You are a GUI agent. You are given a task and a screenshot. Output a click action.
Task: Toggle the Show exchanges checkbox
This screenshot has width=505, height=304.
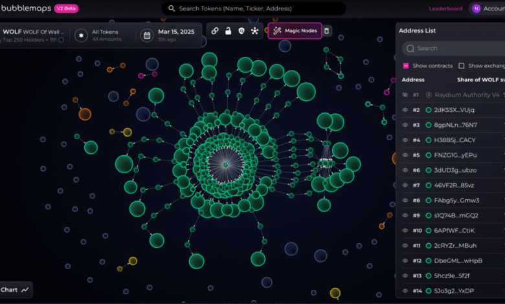click(x=462, y=65)
